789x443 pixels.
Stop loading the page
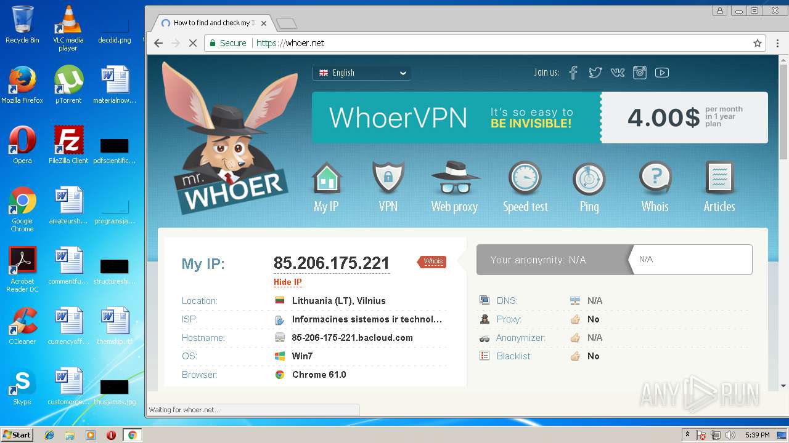(192, 43)
